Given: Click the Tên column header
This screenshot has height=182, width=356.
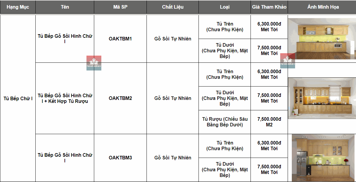Looking at the screenshot, I should [65, 7].
